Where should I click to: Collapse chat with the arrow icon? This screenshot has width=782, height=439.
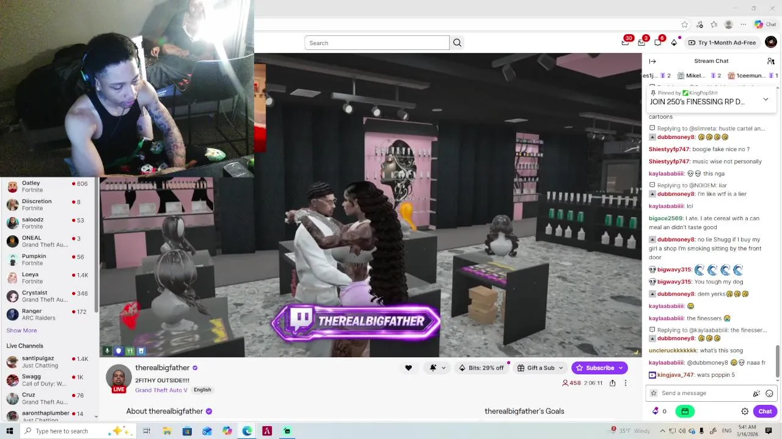click(x=652, y=61)
